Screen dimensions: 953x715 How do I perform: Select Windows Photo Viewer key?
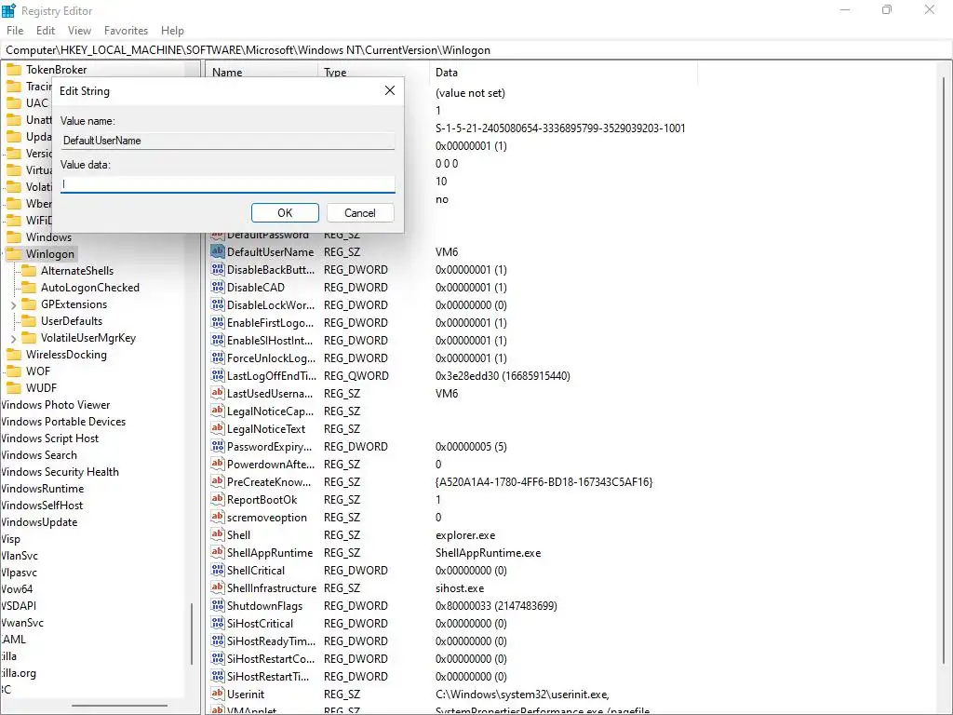click(55, 404)
